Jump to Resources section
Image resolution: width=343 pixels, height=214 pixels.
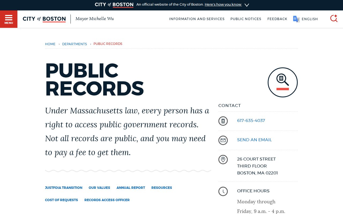162,188
